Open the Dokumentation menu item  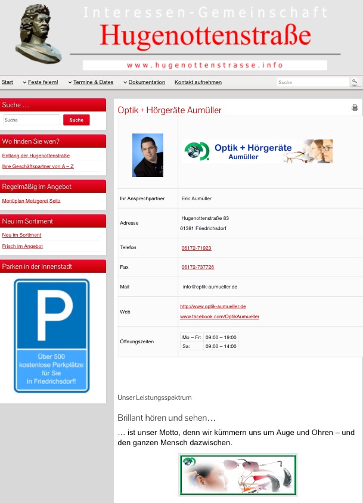point(147,82)
